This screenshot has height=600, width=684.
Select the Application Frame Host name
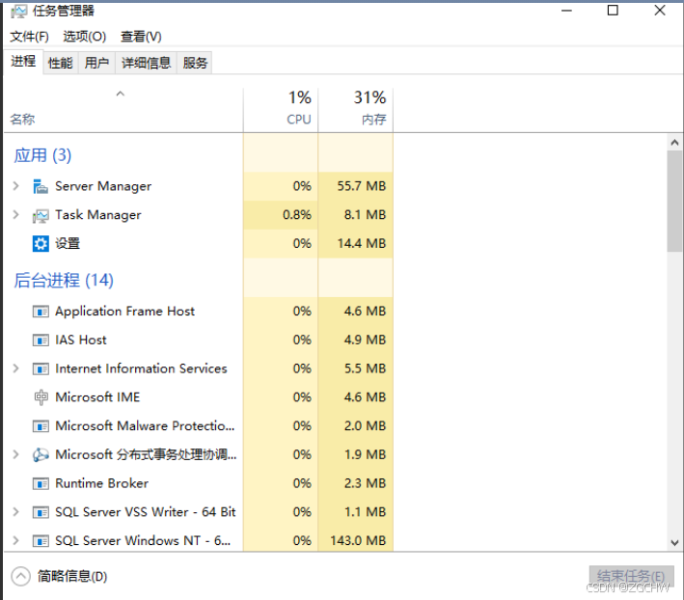click(124, 312)
